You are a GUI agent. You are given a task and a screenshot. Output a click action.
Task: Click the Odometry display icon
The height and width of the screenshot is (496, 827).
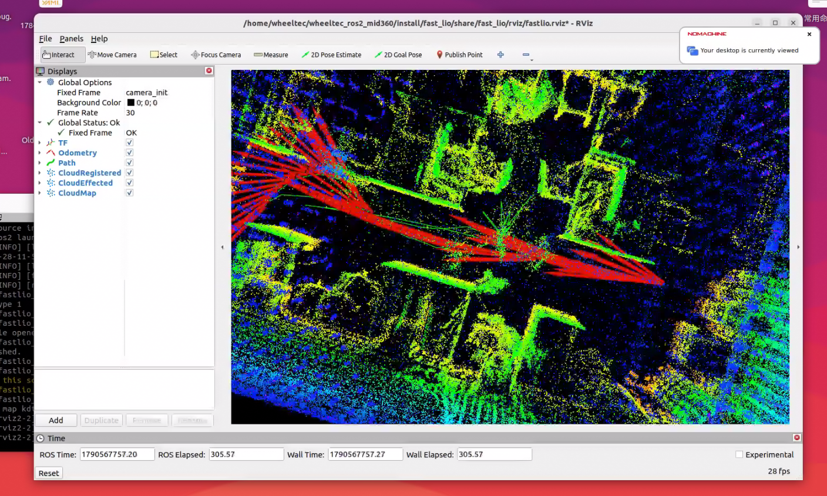pyautogui.click(x=51, y=153)
